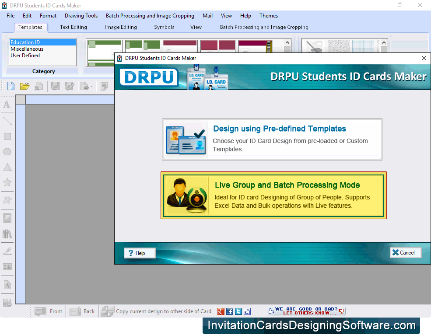The height and width of the screenshot is (335, 431).
Task: Open Batch Processing and Image Cropping ribbon tab
Action: [264, 27]
